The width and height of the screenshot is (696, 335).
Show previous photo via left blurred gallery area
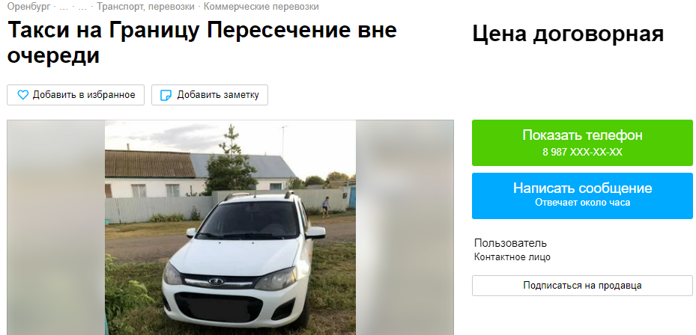point(56,227)
